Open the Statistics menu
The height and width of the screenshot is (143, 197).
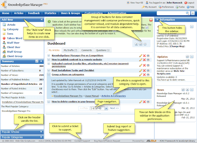tap(50, 13)
